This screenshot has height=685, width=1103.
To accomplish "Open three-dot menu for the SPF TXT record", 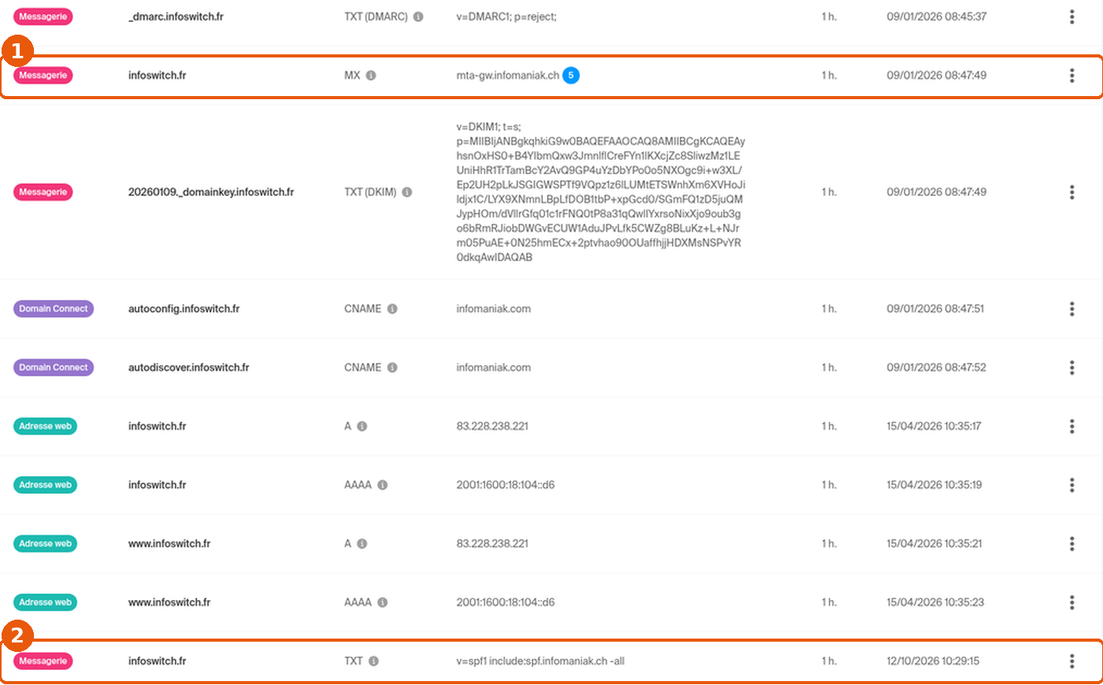I will [x=1071, y=661].
